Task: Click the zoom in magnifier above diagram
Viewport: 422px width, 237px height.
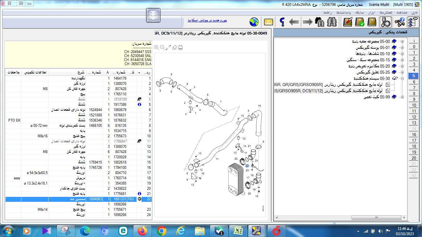Action: (157, 48)
